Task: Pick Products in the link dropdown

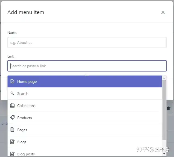Action: click(x=85, y=118)
